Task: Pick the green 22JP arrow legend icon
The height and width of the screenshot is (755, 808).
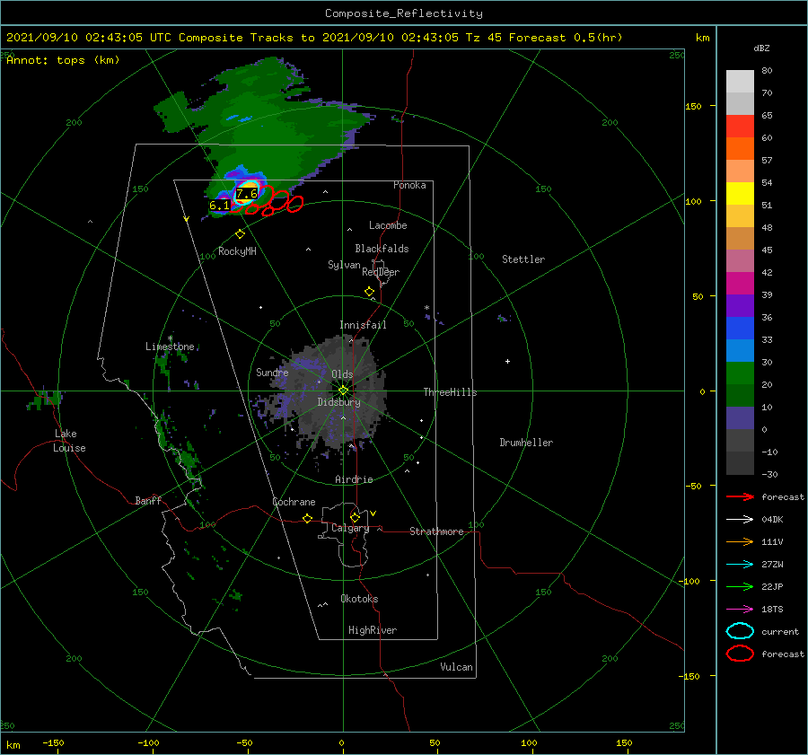Action: 740,586
